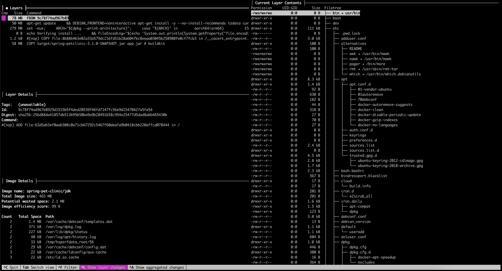Select the build.info file
Image resolution: width=502 pixels, height=271 pixels.
coord(360,186)
